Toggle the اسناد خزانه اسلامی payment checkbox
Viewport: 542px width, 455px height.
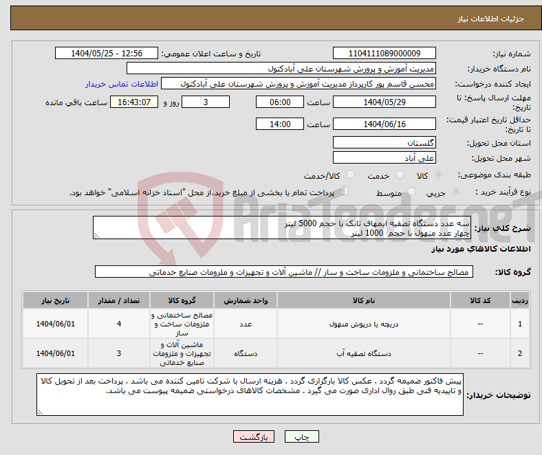pos(344,191)
